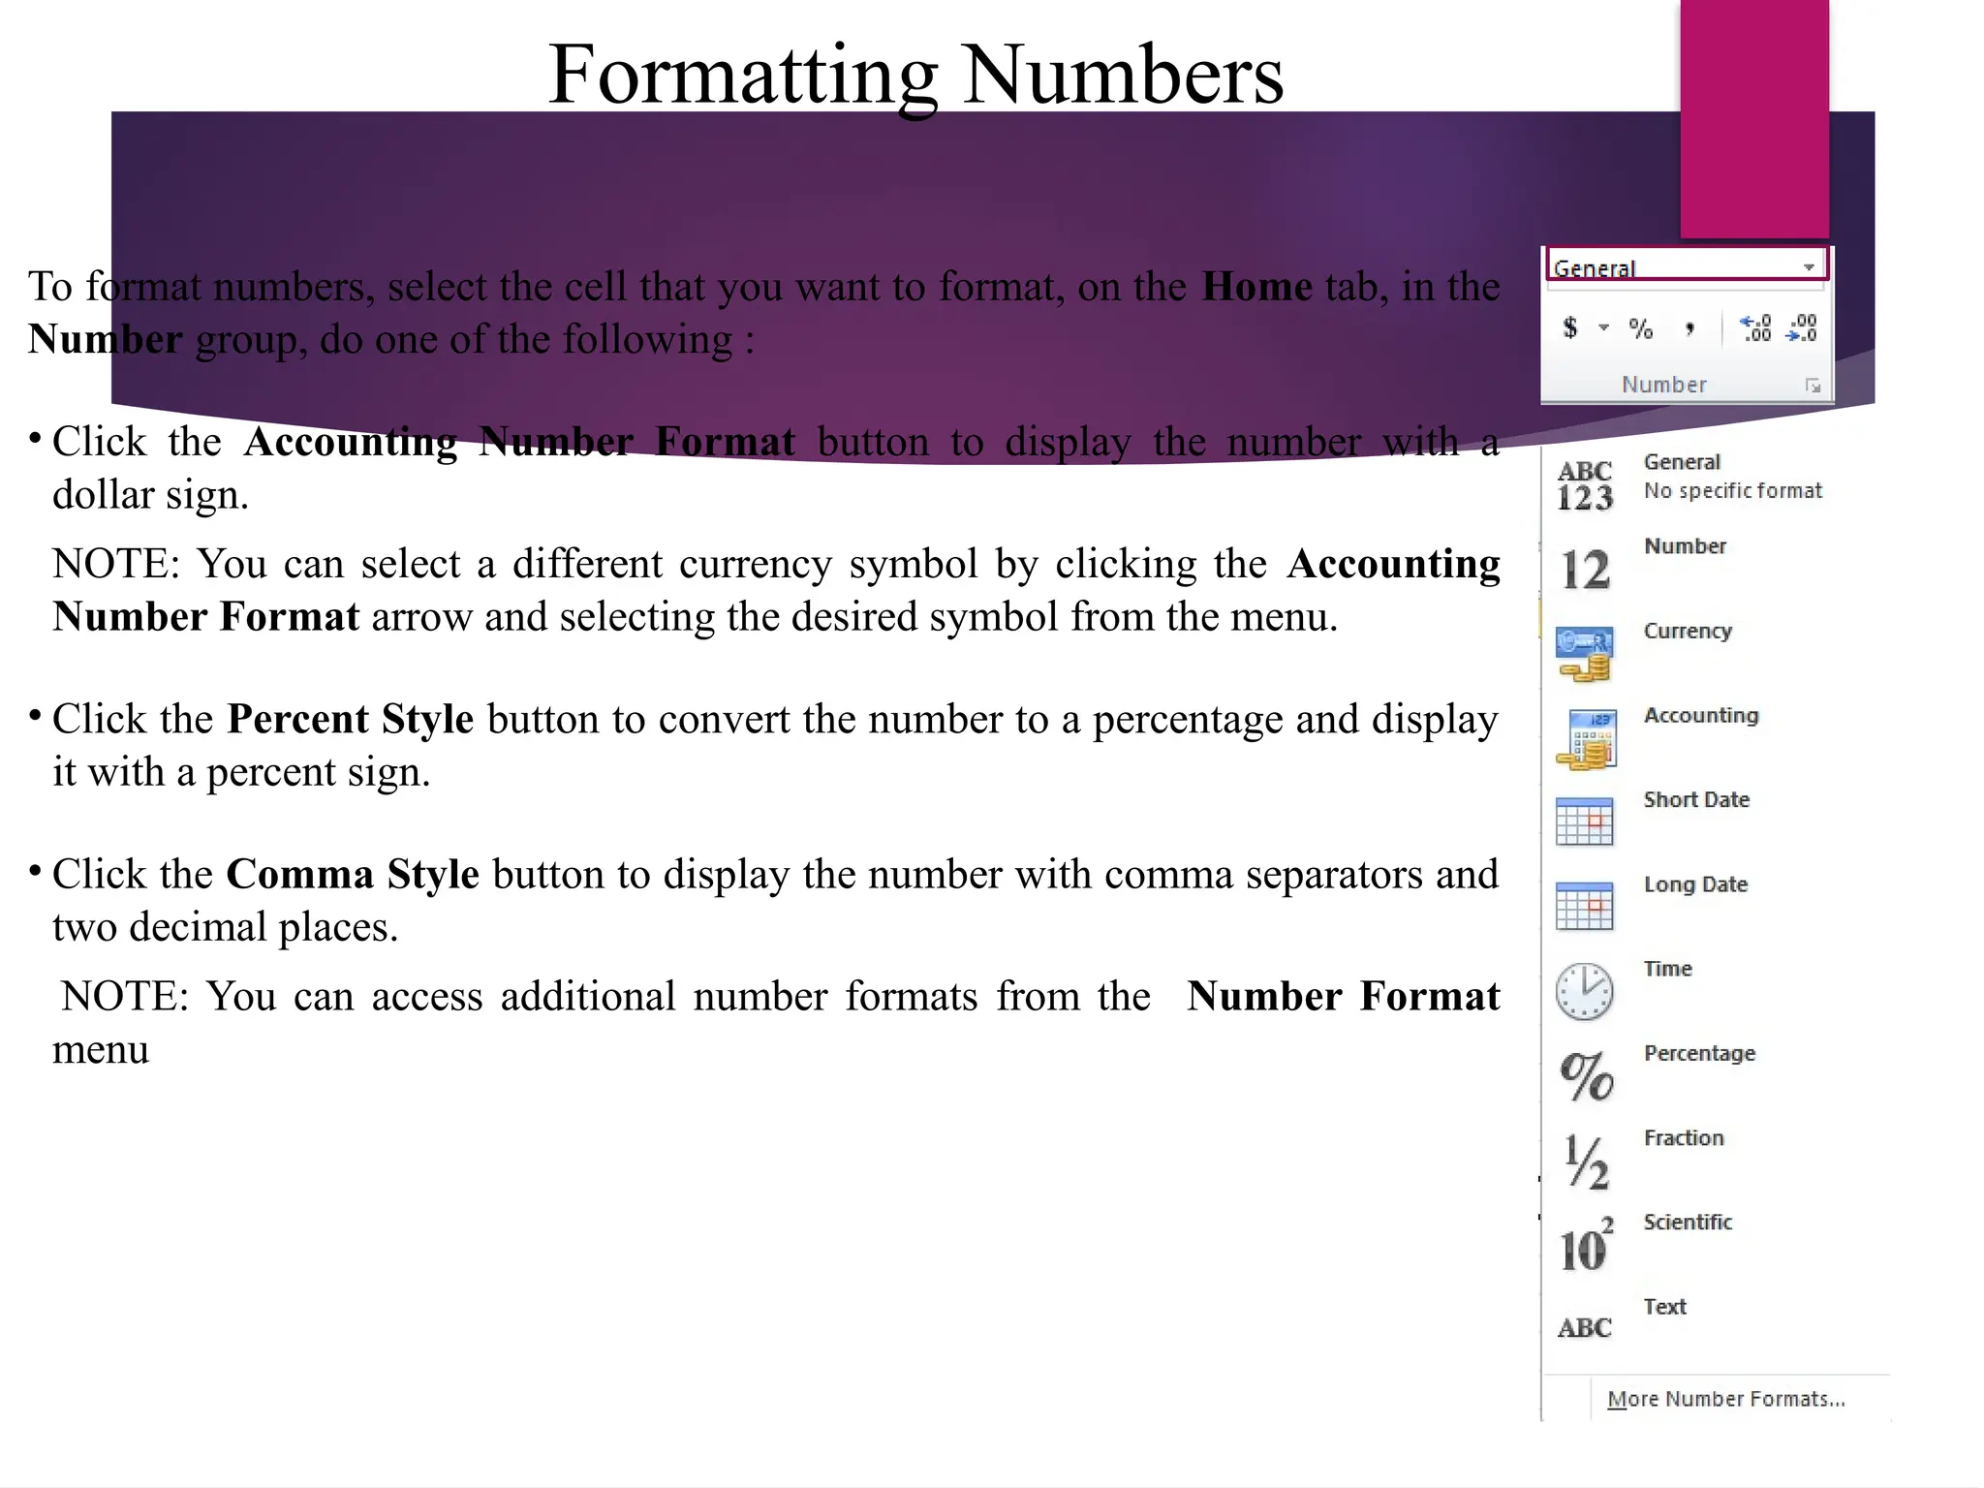
Task: Click the Increase Decimal icon
Action: [x=1755, y=328]
